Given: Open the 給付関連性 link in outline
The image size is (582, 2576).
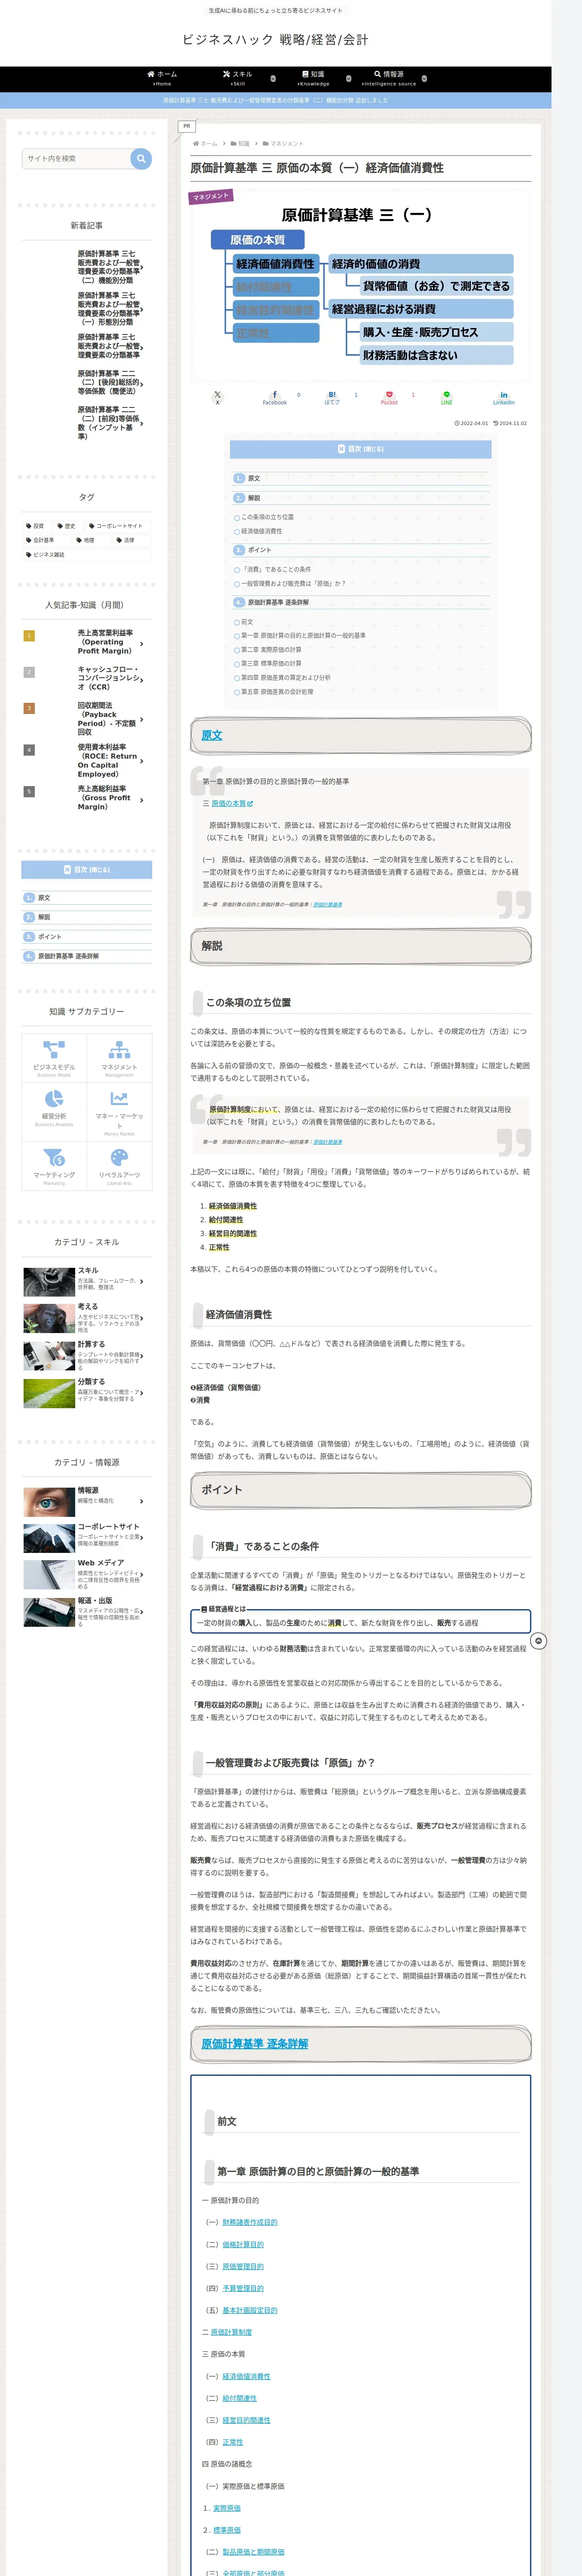Looking at the screenshot, I should point(239,2398).
